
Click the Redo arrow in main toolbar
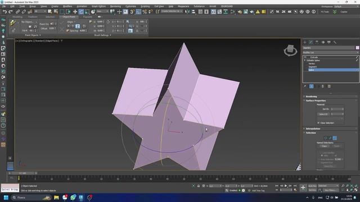tap(11, 12)
